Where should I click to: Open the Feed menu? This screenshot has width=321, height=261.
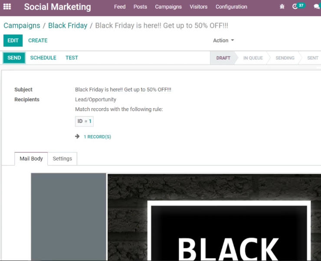(120, 7)
